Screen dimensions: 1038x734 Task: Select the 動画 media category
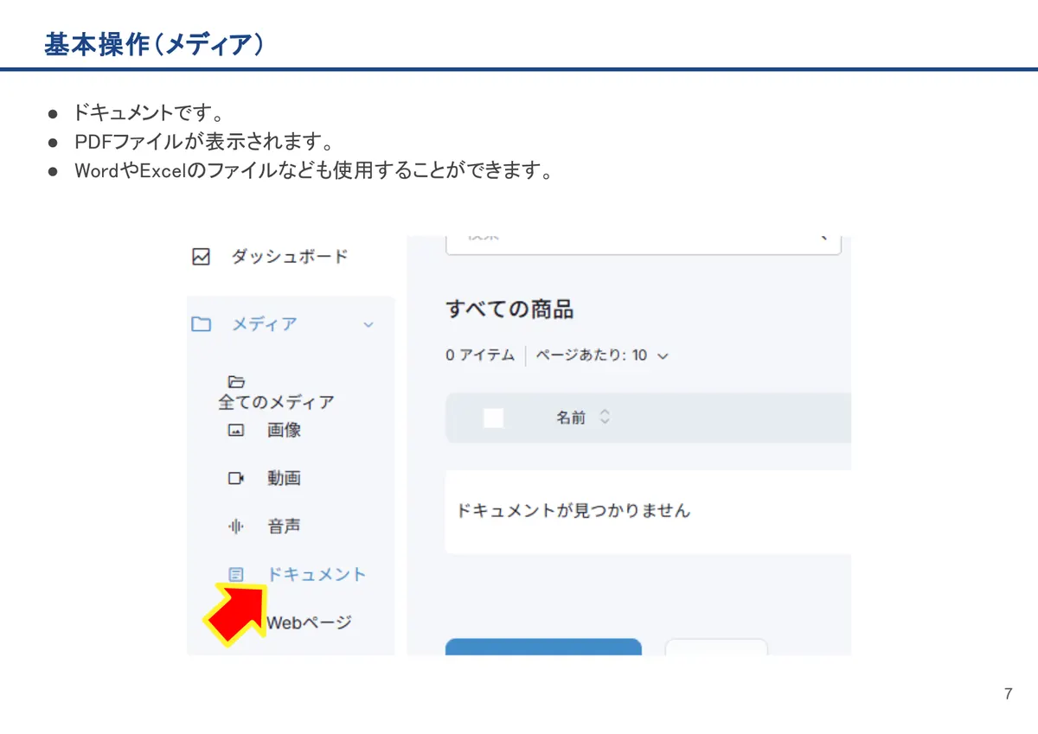coord(284,478)
